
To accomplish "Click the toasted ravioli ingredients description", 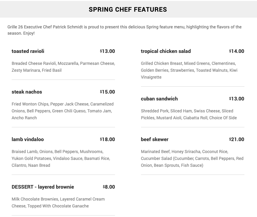I will pyautogui.click(x=63, y=67).
